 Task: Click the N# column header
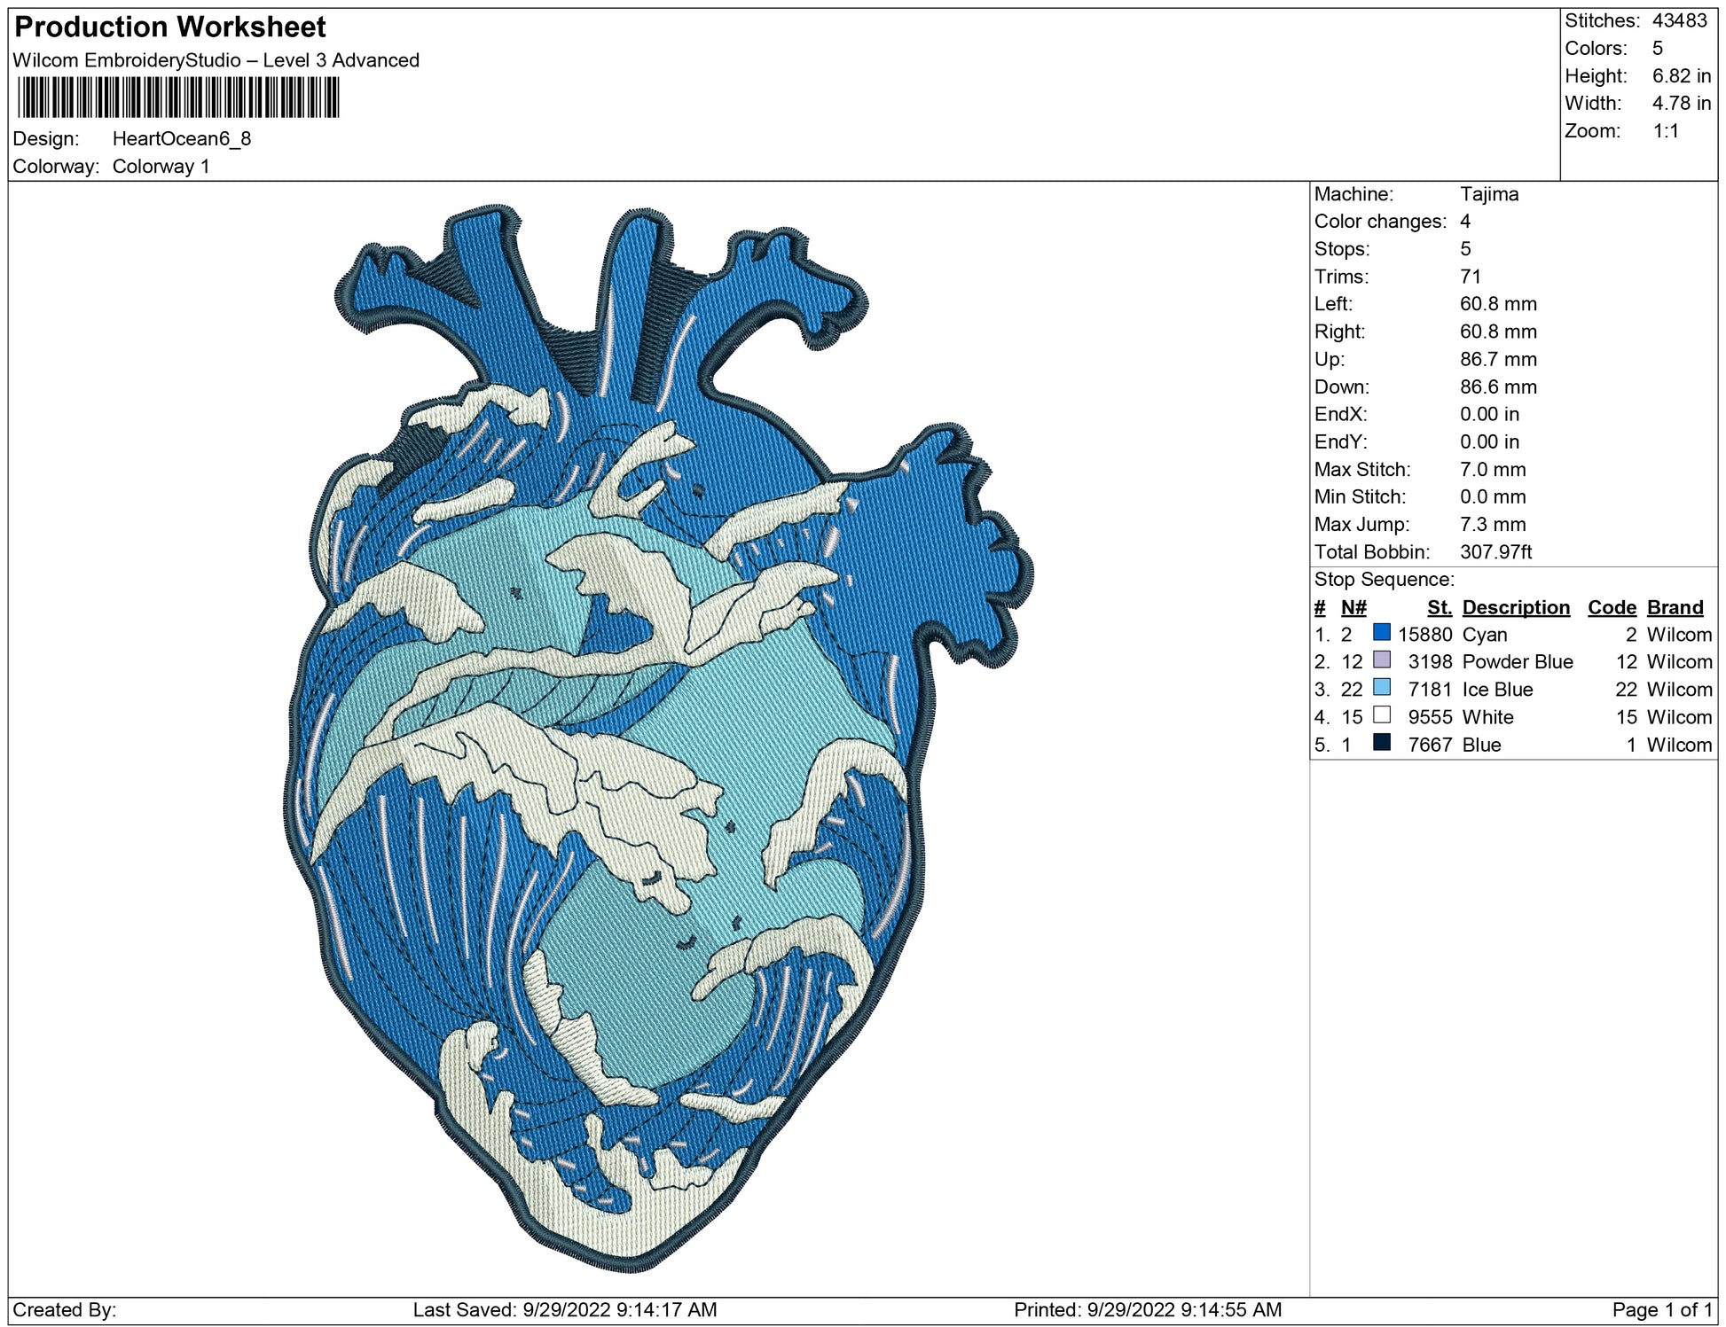pyautogui.click(x=1353, y=607)
